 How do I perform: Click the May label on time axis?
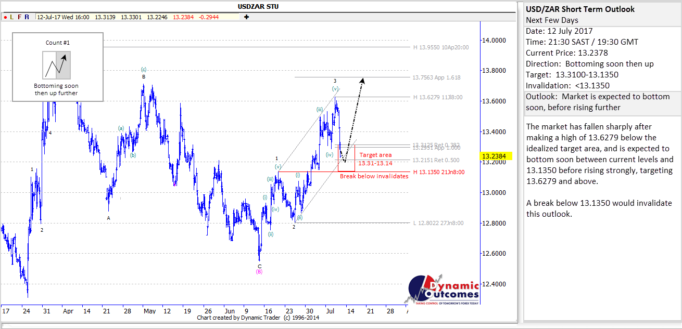[149, 311]
